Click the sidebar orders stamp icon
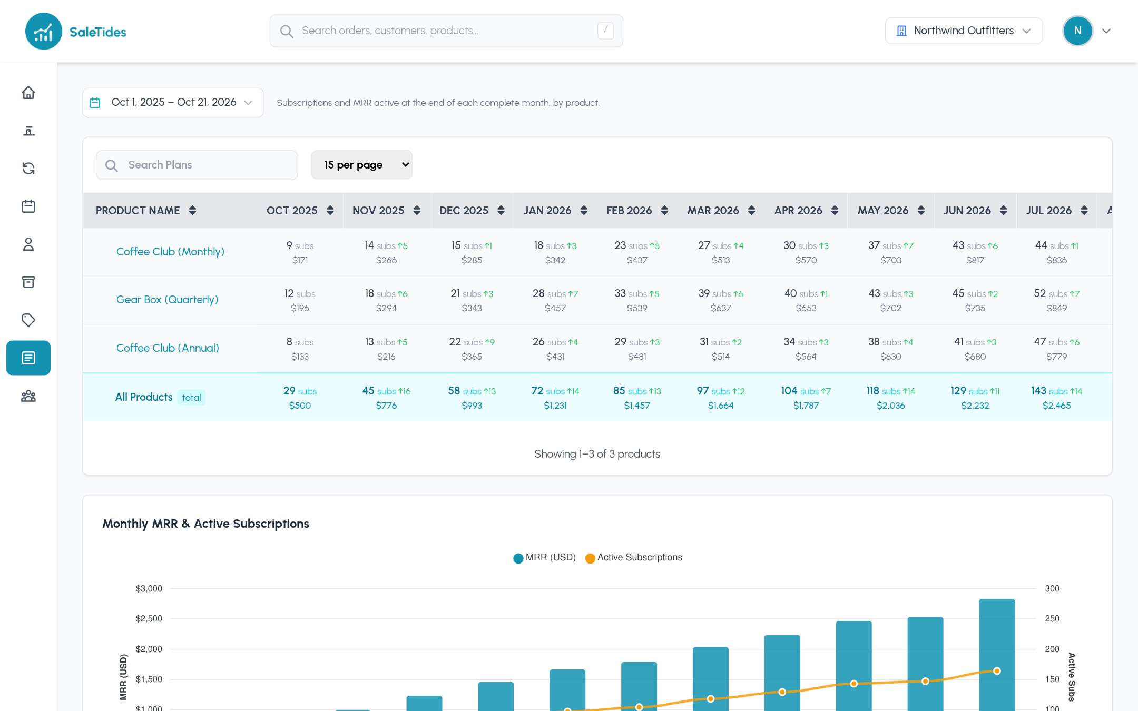Screen dimensions: 1138x711 [x=28, y=131]
